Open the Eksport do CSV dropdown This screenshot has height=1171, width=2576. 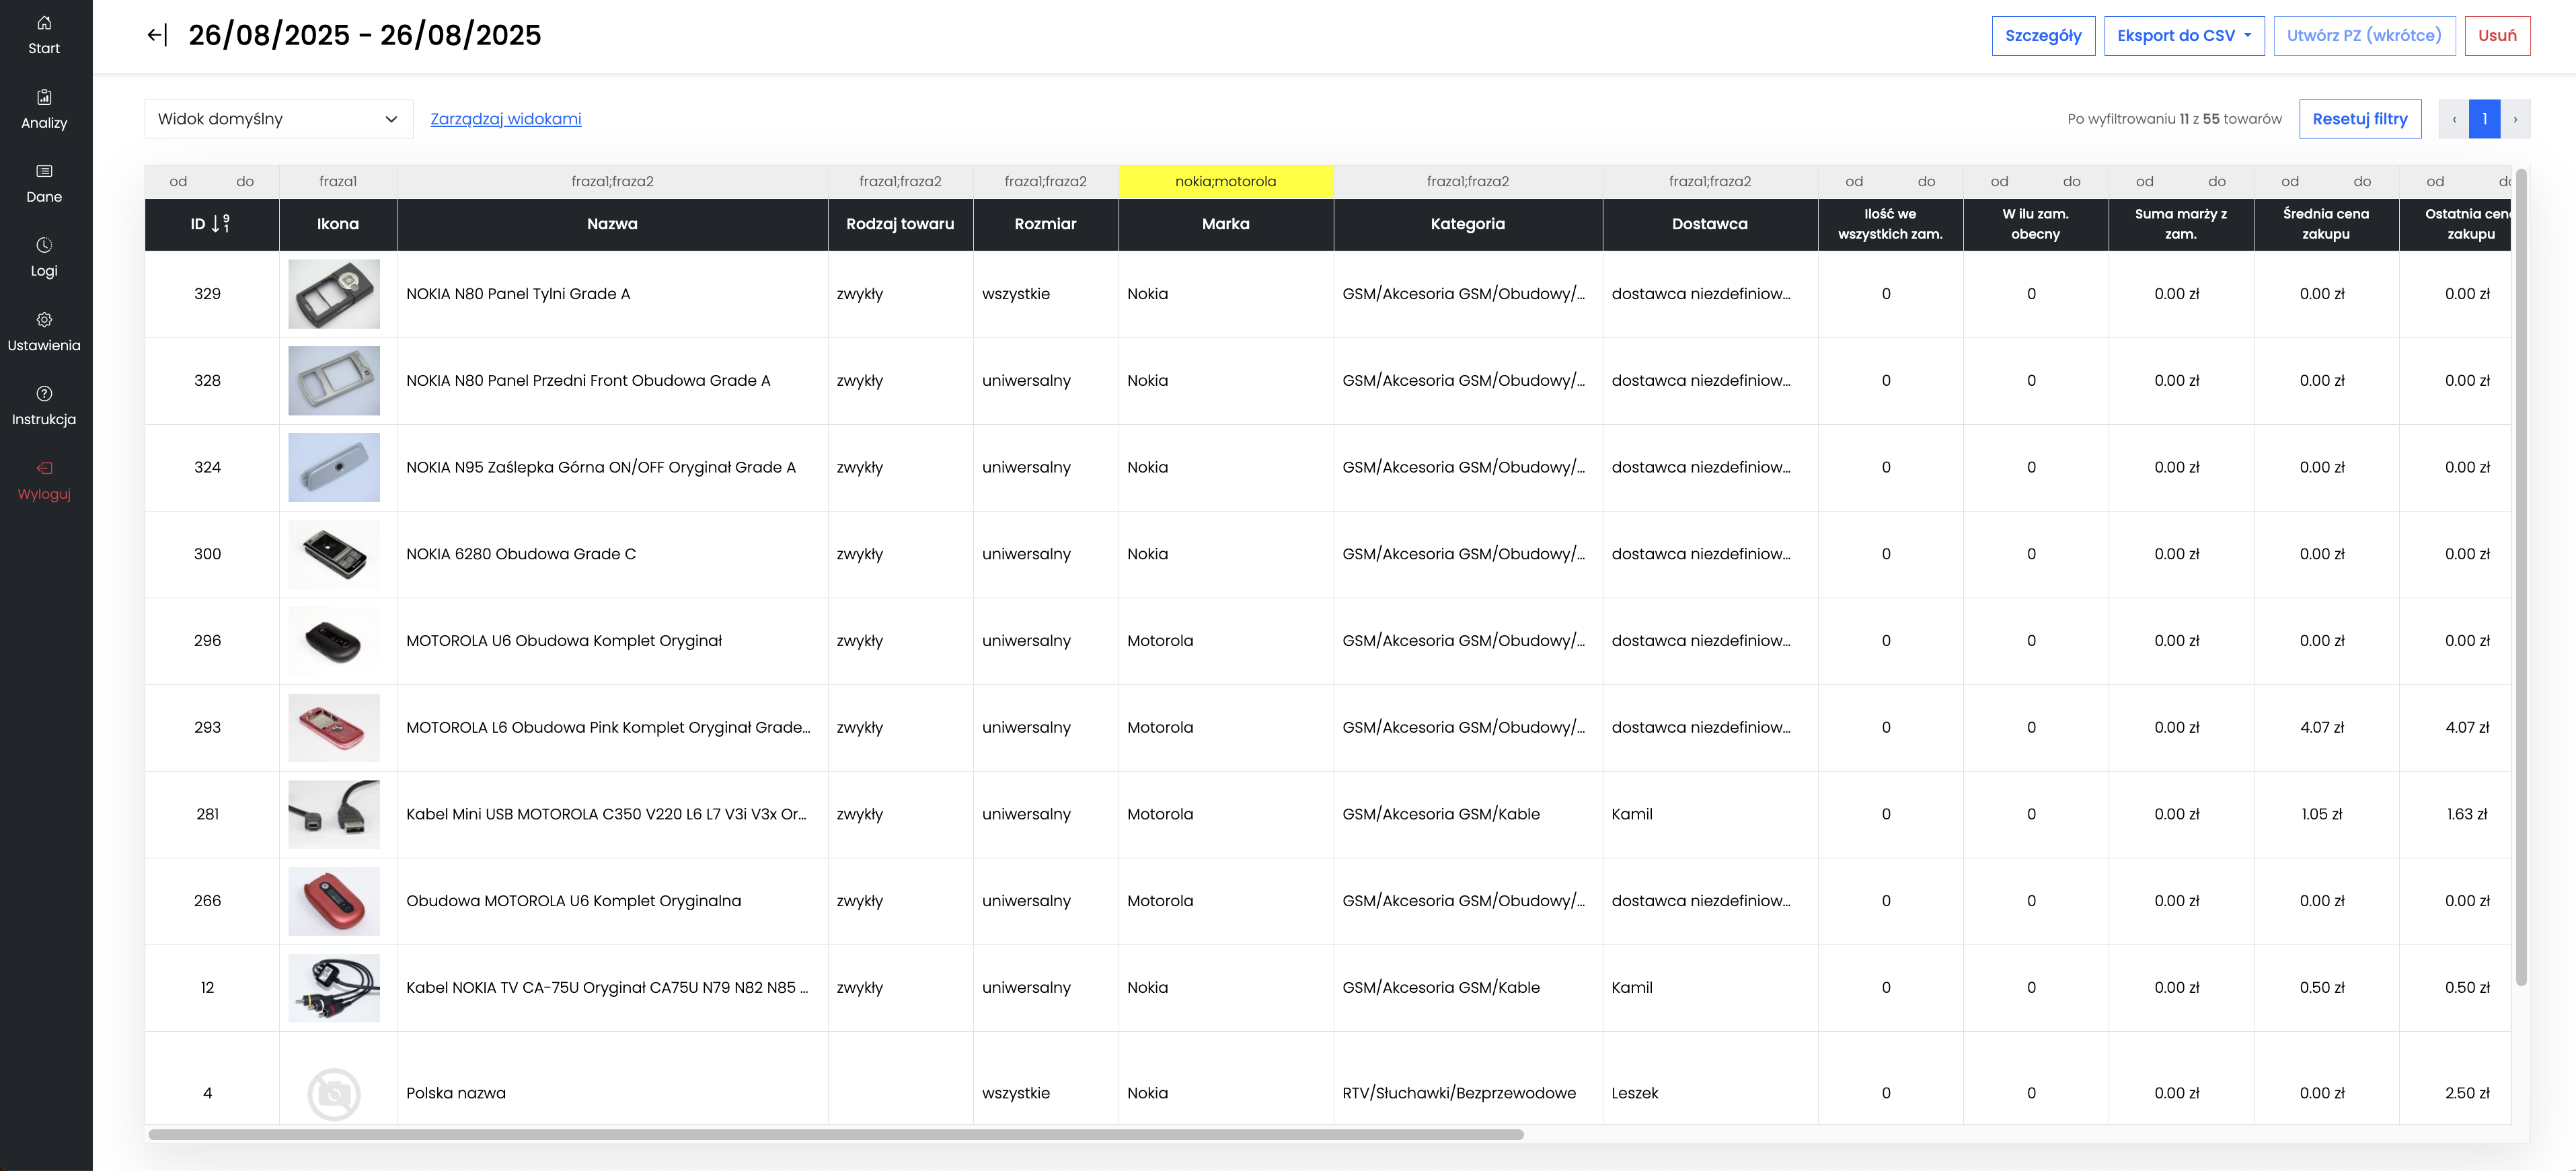2184,36
